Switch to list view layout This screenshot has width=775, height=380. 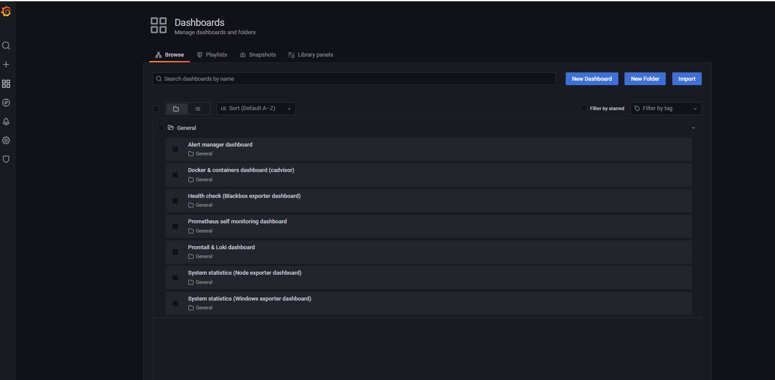click(198, 109)
